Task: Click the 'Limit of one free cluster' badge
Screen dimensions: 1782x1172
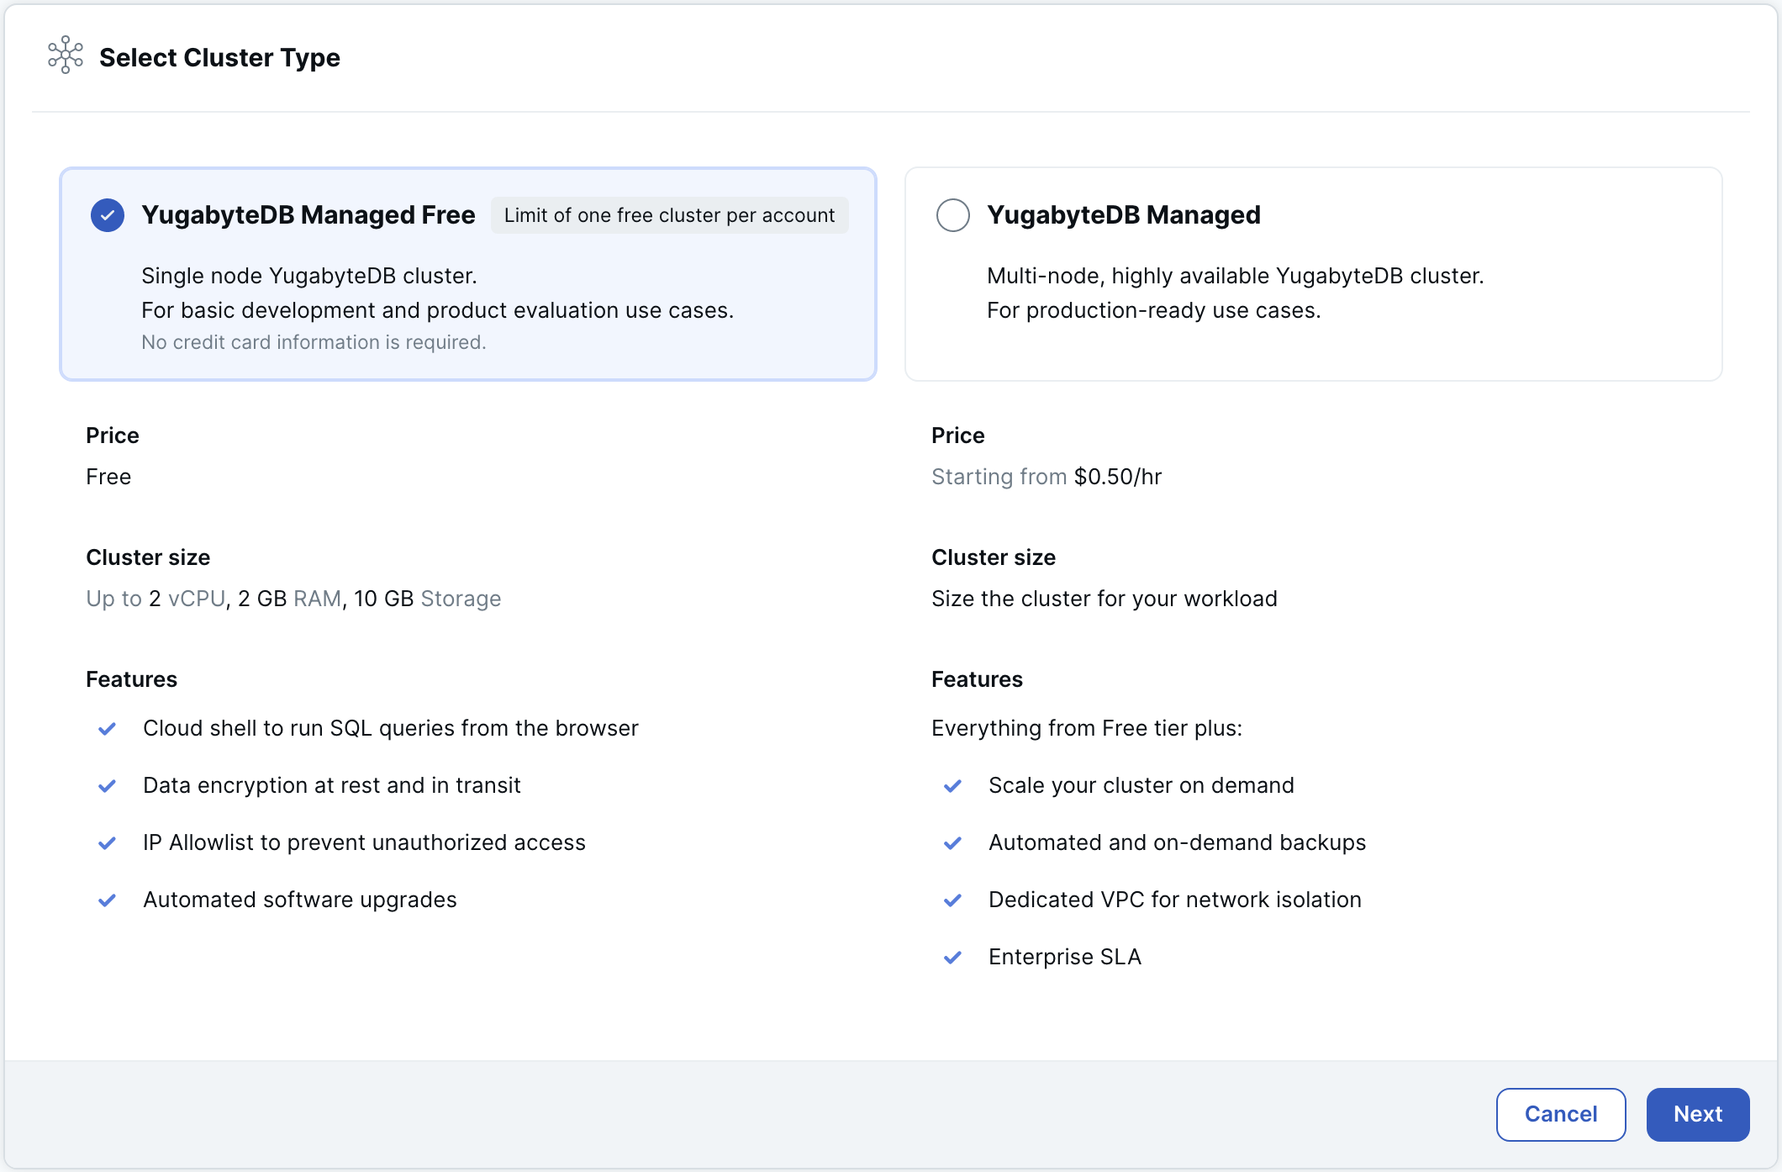Action: (x=669, y=215)
